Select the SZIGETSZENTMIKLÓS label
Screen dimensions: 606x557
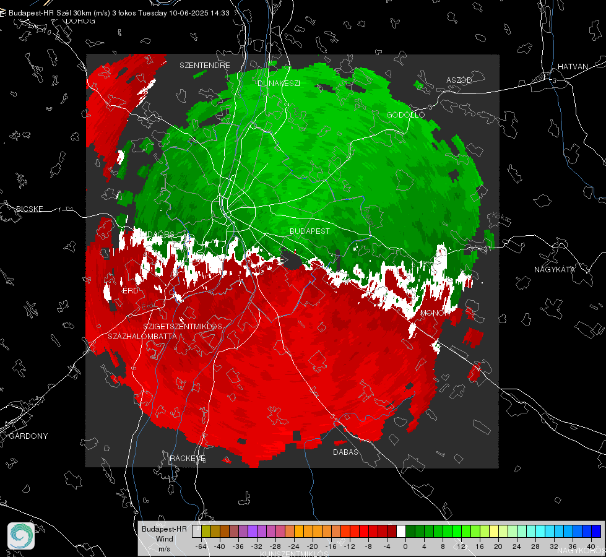click(183, 326)
